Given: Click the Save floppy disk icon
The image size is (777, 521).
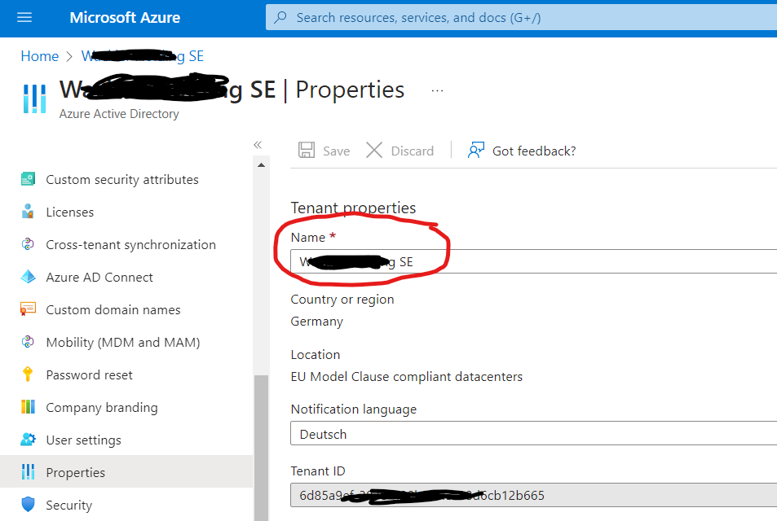Looking at the screenshot, I should (307, 150).
